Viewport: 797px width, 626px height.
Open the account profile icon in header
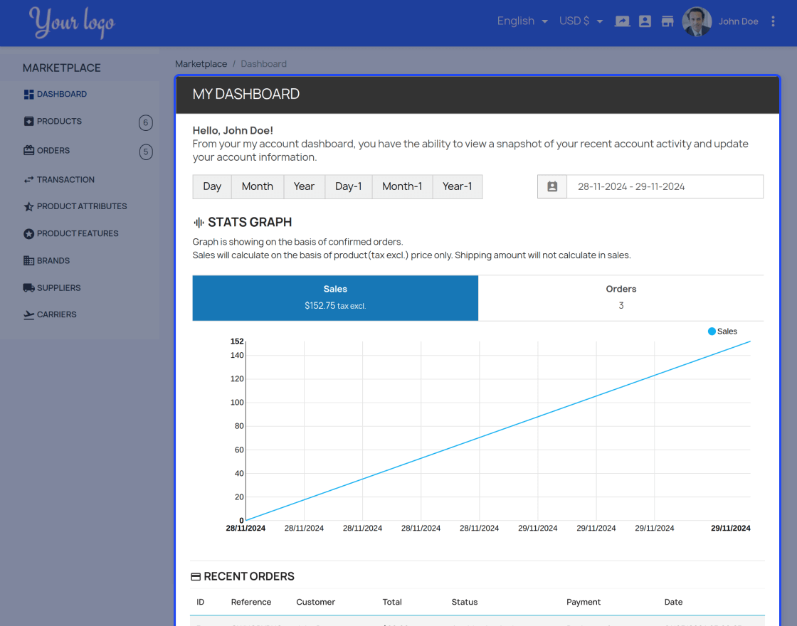(645, 21)
